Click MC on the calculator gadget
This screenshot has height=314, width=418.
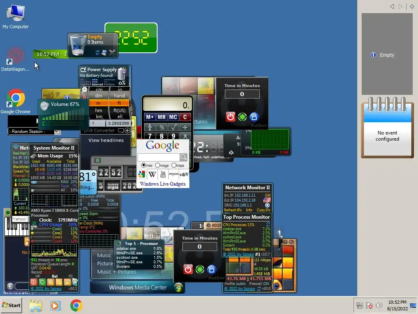(173, 117)
